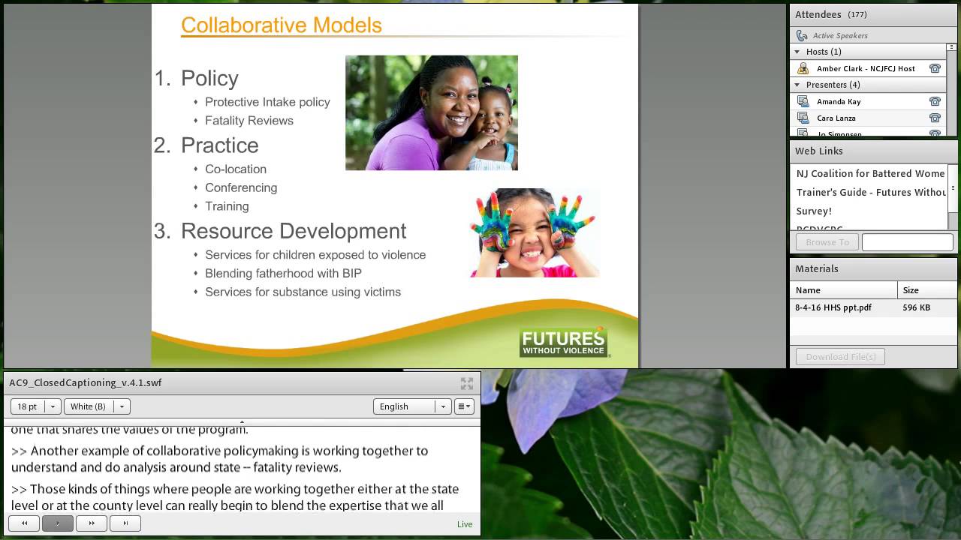Collapse the Hosts (1) group
This screenshot has width=961, height=540.
(797, 52)
